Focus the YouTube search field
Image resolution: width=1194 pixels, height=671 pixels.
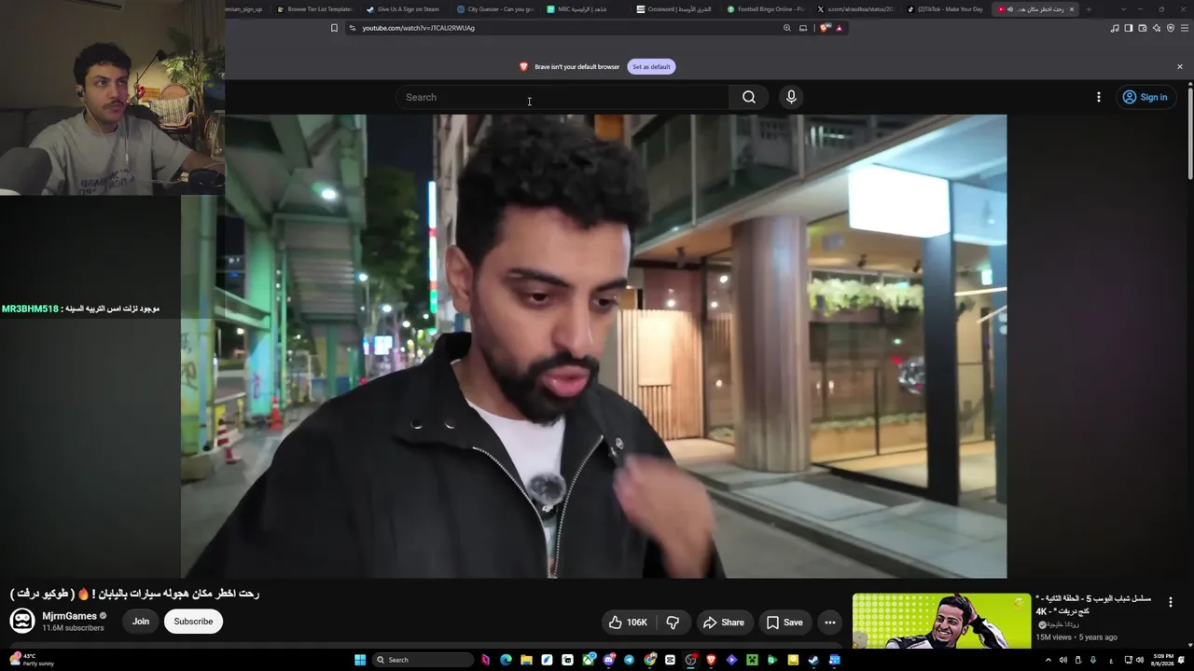[x=563, y=97]
